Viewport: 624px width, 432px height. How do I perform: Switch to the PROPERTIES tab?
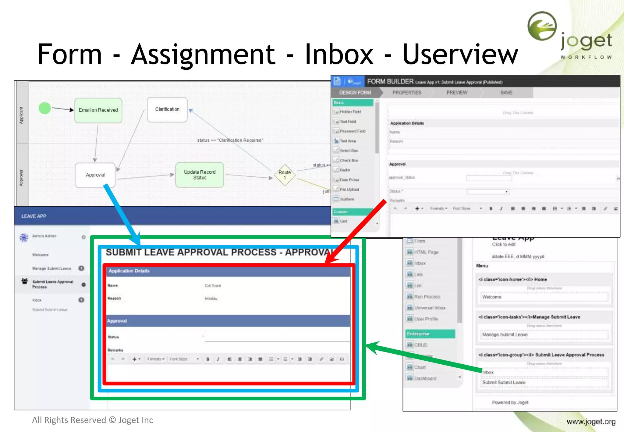pos(406,93)
